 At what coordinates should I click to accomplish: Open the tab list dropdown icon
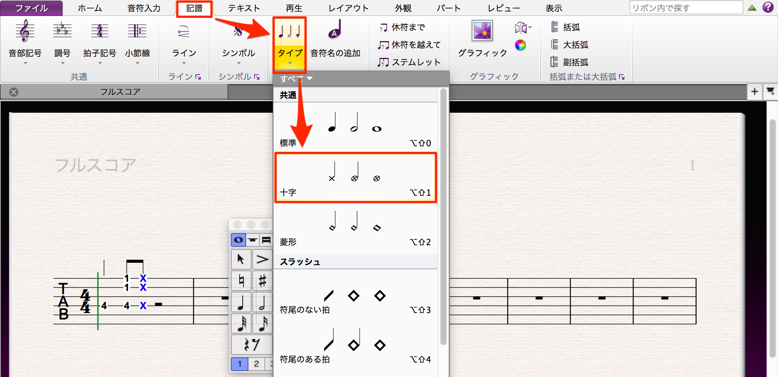tap(770, 91)
